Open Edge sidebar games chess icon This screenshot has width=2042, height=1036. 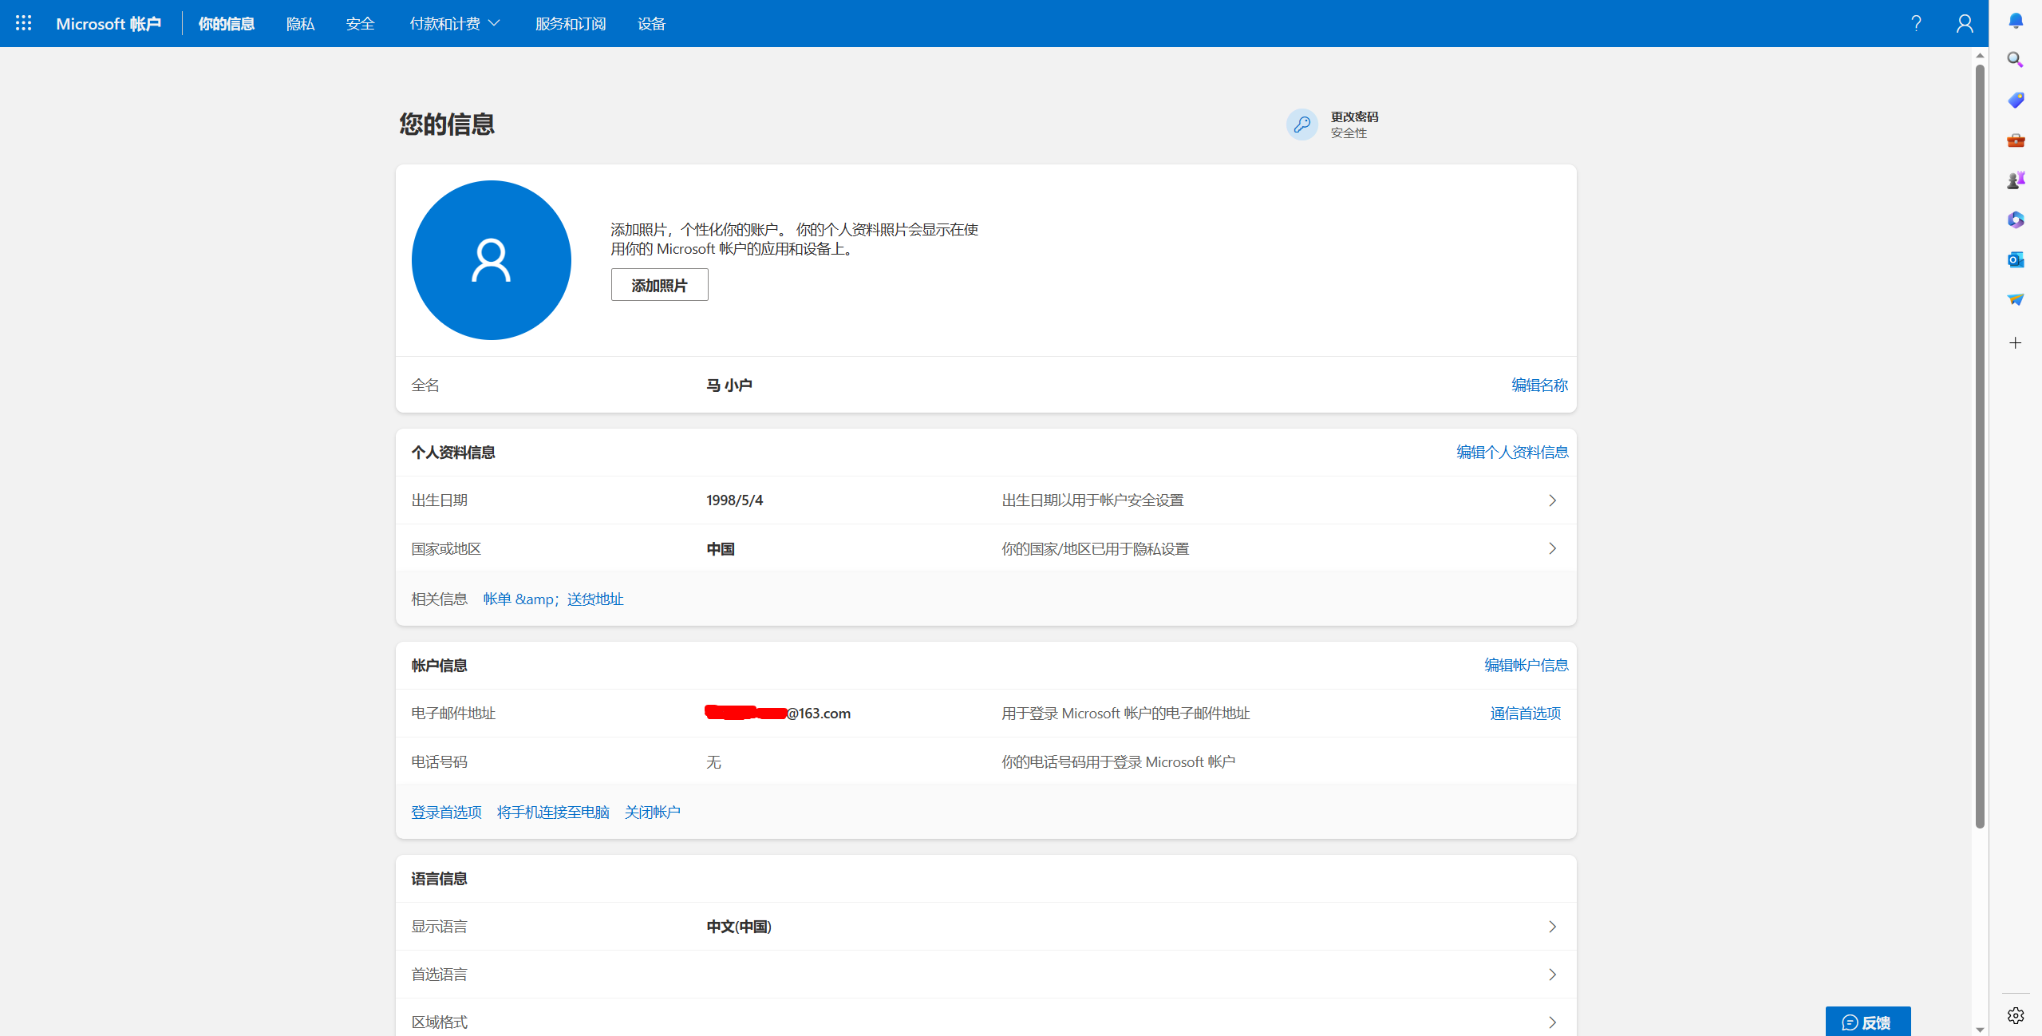(x=2016, y=180)
